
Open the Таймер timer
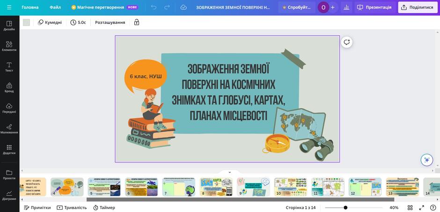pos(104,207)
